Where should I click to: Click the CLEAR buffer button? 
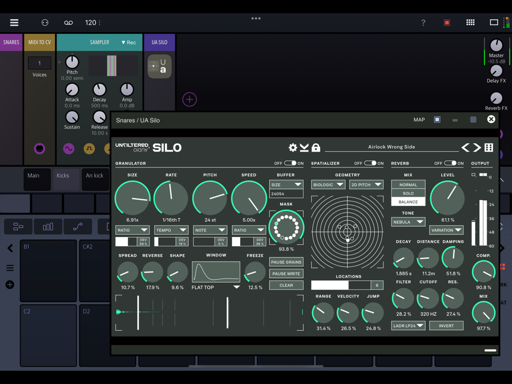tap(286, 285)
